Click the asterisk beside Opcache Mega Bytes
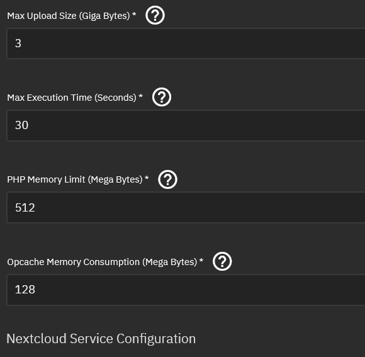This screenshot has width=365, height=357. (x=201, y=260)
